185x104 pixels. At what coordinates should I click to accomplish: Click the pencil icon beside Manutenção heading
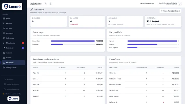point(32,10)
